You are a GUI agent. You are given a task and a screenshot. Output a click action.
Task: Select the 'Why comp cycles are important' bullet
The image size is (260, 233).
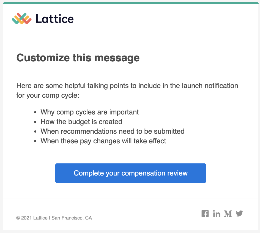pos(89,112)
